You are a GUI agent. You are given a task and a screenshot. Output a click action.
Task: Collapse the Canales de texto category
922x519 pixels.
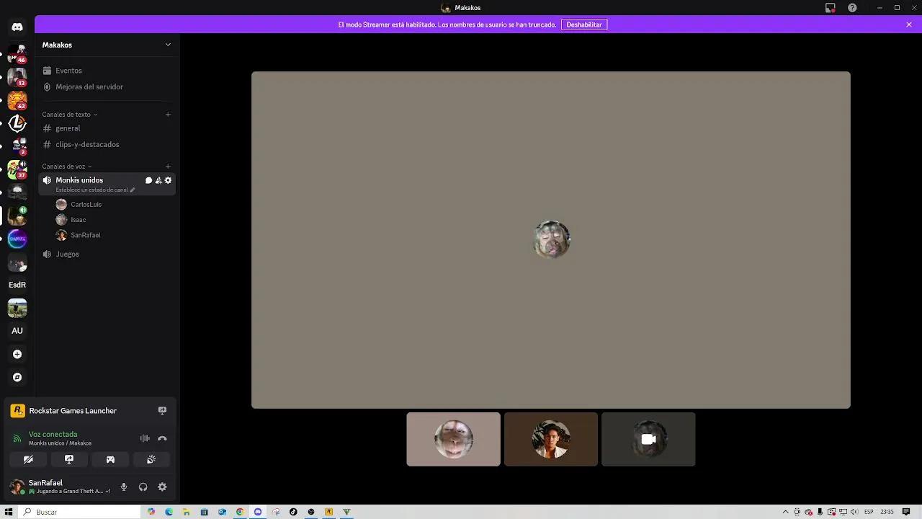click(69, 114)
